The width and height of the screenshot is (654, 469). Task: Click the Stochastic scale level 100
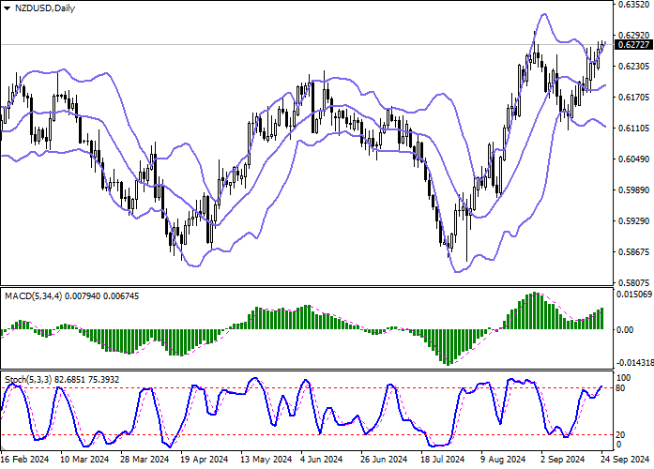(x=623, y=378)
